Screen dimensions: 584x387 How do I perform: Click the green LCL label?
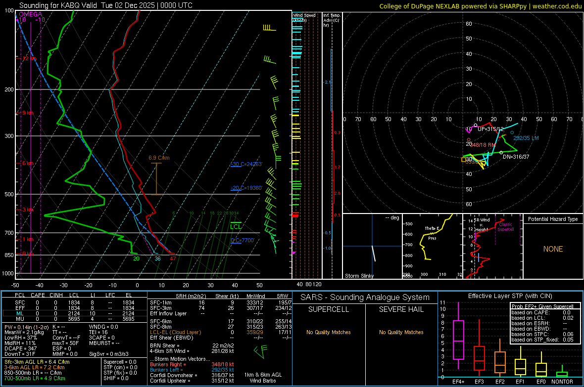[236, 227]
